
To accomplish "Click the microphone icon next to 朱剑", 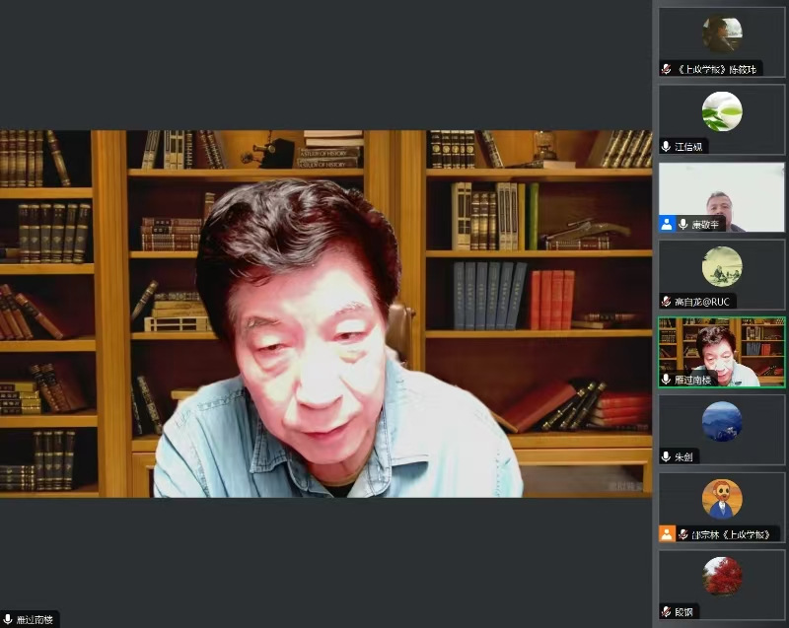I will tap(667, 456).
